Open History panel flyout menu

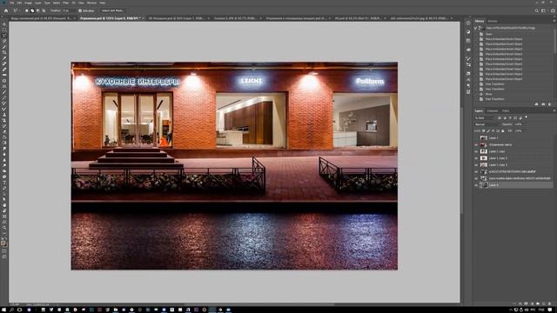554,21
